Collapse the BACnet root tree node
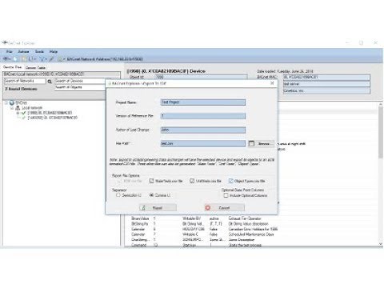 coord(6,102)
